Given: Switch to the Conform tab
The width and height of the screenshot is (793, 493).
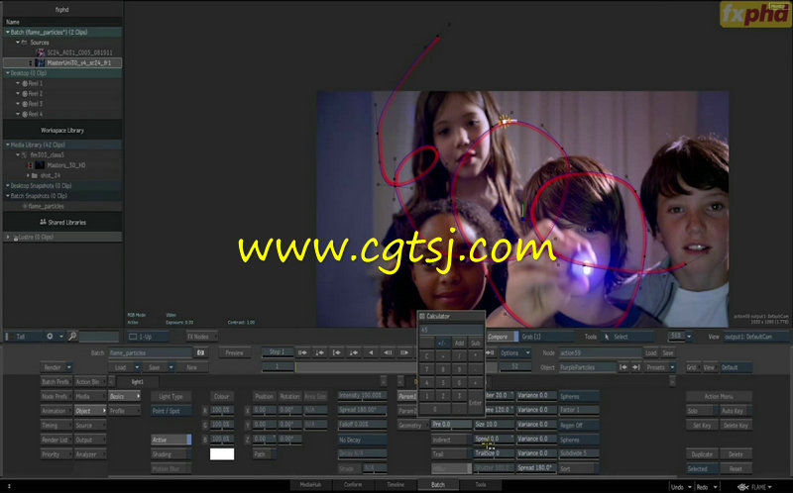Looking at the screenshot, I should click(x=353, y=484).
